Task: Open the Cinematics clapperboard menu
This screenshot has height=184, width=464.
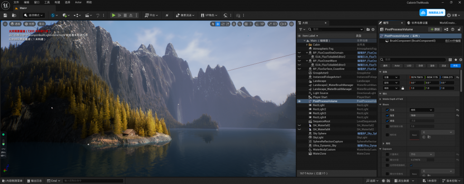Action: click(x=87, y=15)
